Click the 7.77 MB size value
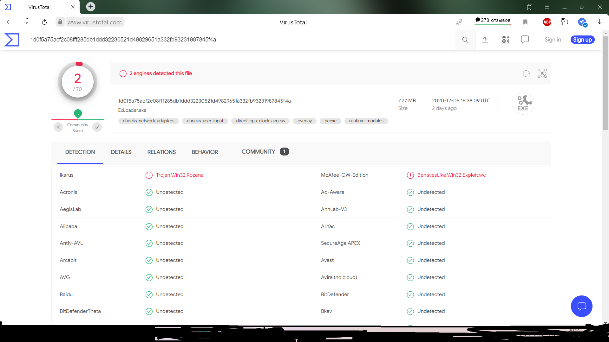The height and width of the screenshot is (342, 609). point(407,101)
